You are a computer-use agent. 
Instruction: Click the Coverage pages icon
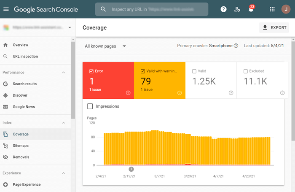5,134
